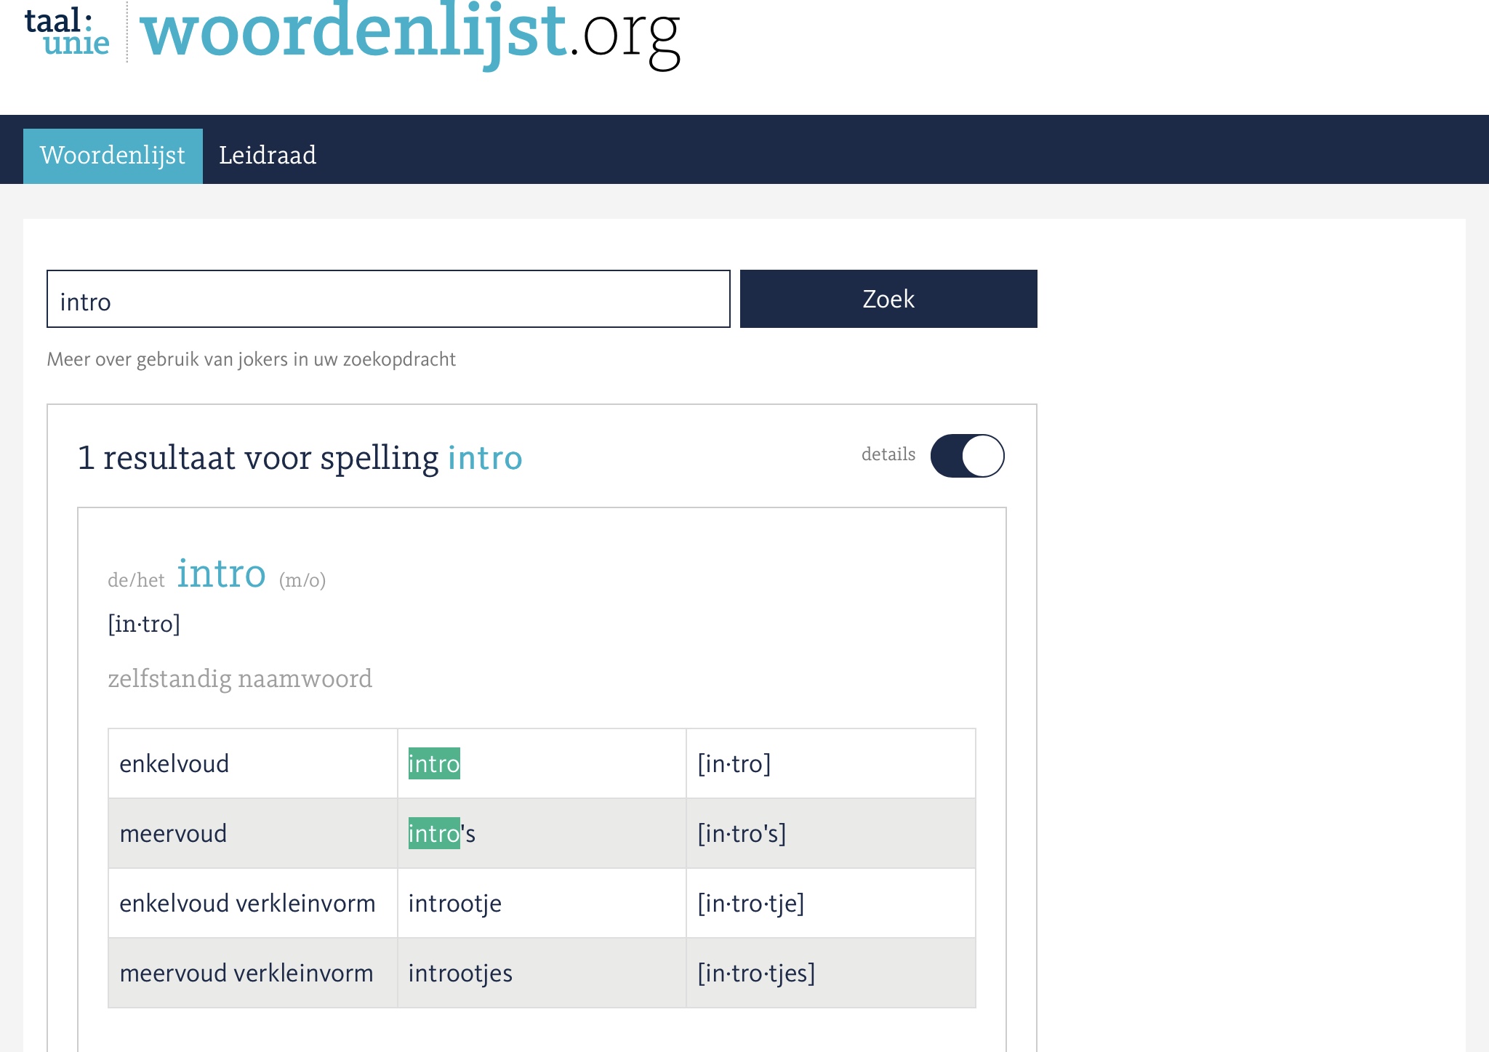The width and height of the screenshot is (1489, 1052).
Task: Open the intro headword entry
Action: (x=221, y=574)
